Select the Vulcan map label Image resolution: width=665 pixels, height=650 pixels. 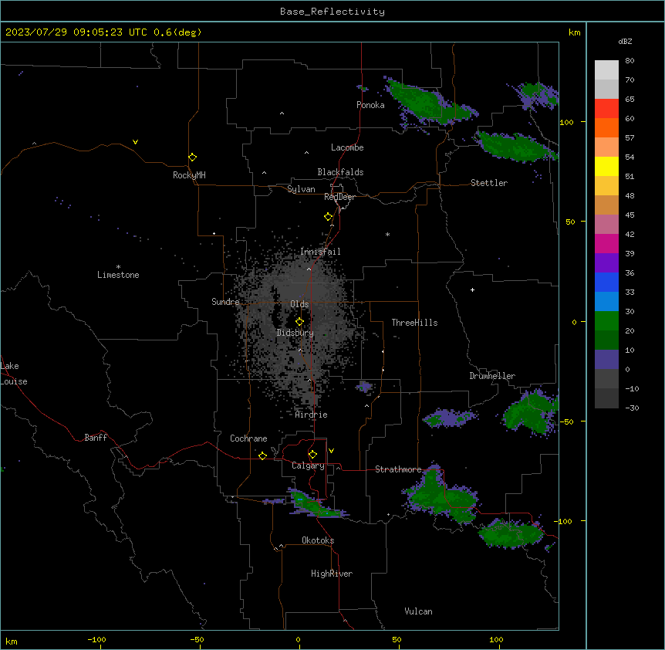point(419,611)
